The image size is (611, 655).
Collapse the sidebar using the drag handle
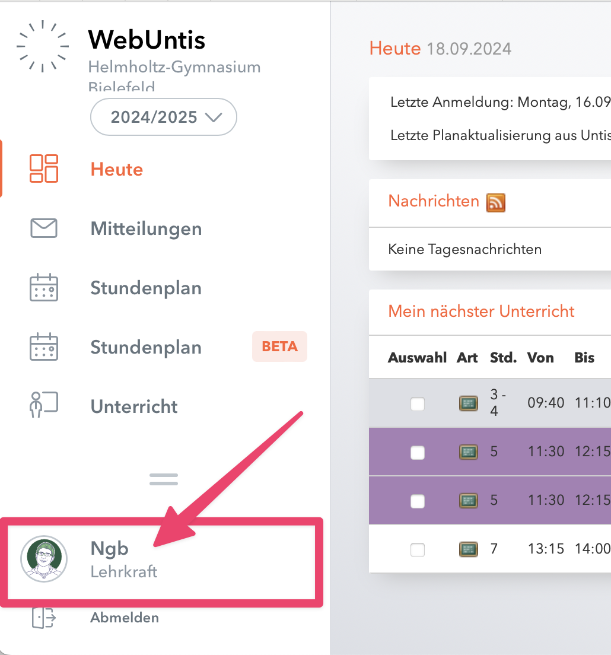click(x=163, y=478)
